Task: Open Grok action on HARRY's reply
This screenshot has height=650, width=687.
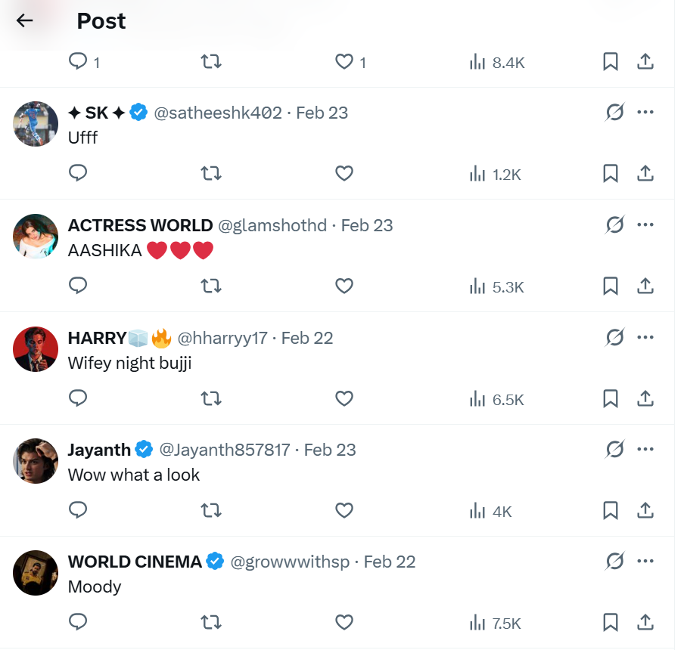Action: (x=614, y=337)
